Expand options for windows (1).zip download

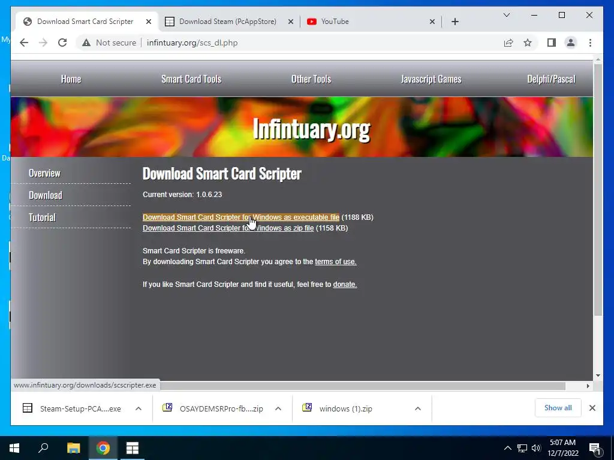[x=418, y=408]
